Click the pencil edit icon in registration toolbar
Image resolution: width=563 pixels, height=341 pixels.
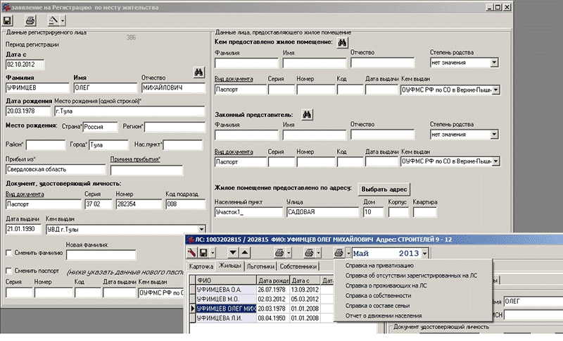point(53,20)
